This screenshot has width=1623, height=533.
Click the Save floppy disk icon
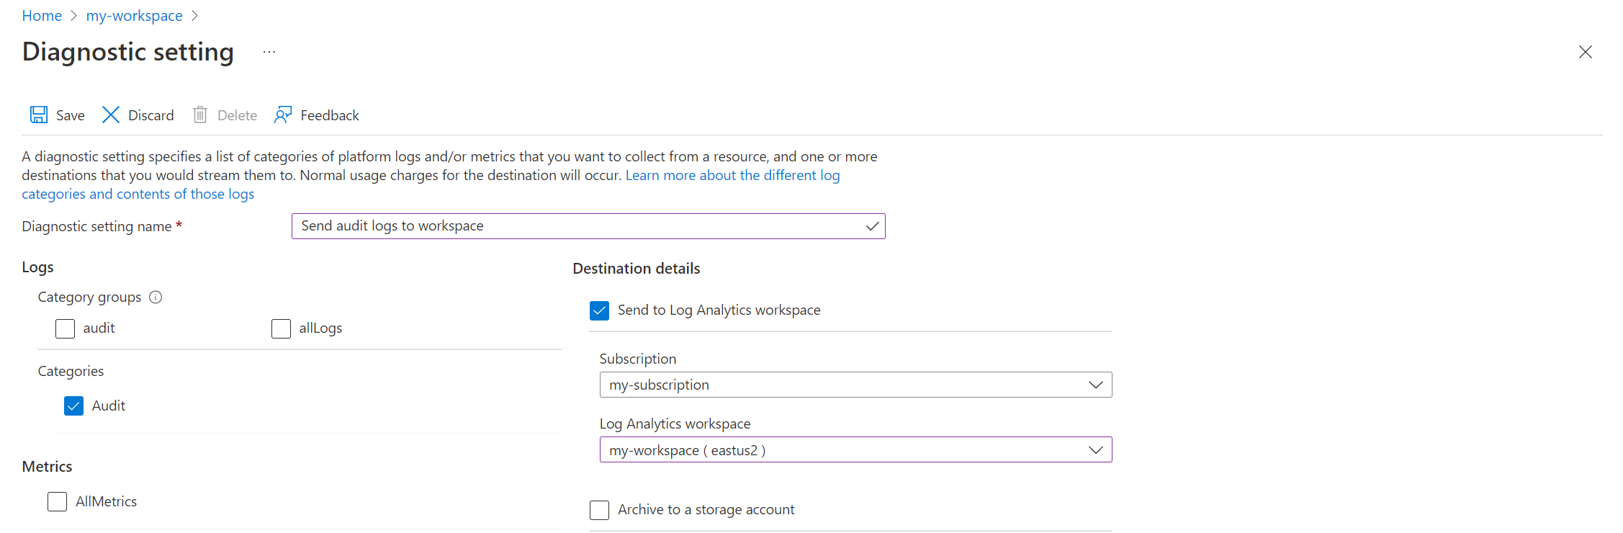click(x=39, y=115)
